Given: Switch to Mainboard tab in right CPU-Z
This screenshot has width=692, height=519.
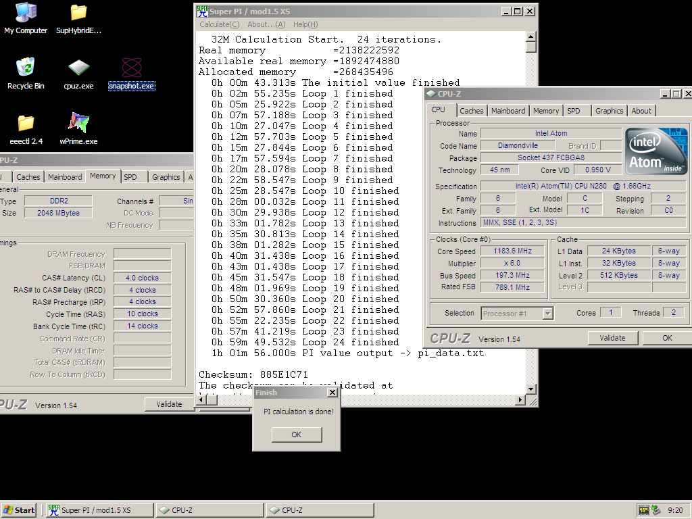Looking at the screenshot, I should (508, 111).
